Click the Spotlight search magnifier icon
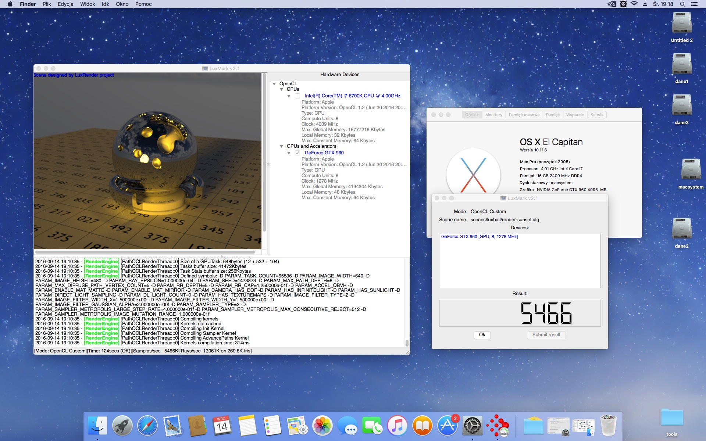This screenshot has width=706, height=441. coord(682,4)
